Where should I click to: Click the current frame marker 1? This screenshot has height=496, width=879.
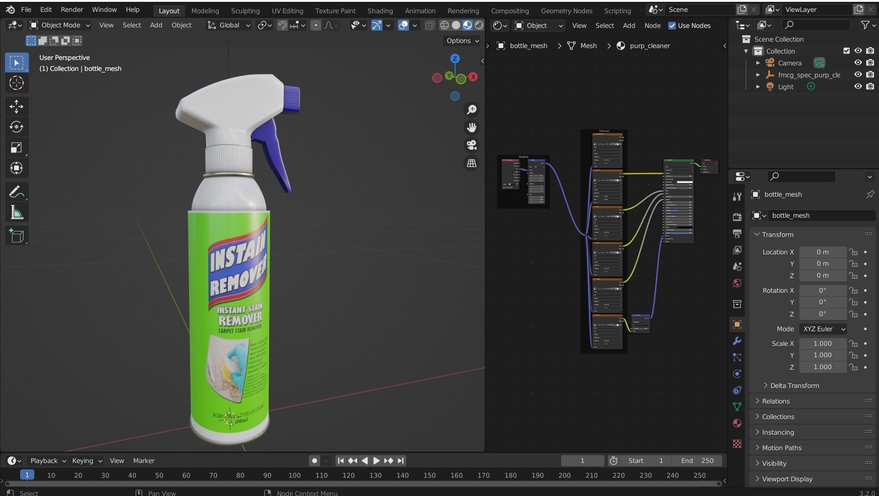pos(27,475)
